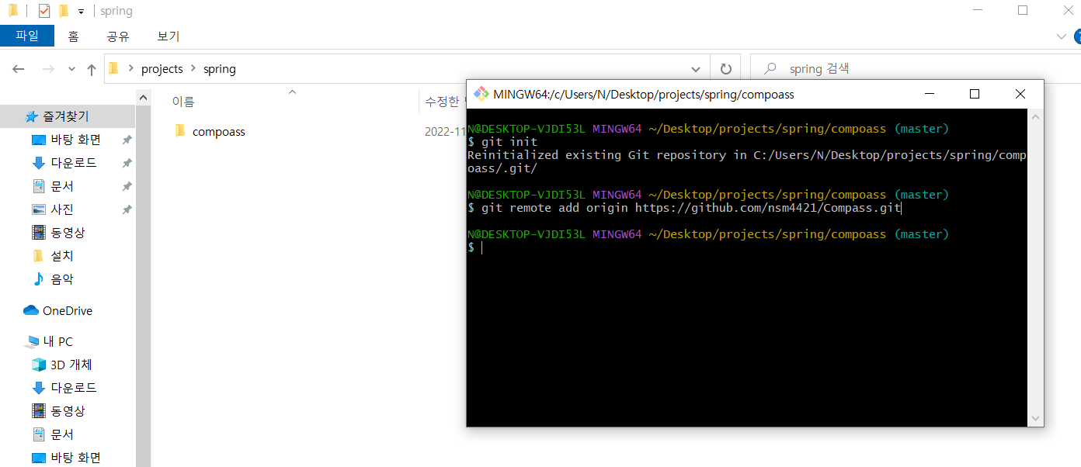Open pinned 사진 folder

(62, 209)
